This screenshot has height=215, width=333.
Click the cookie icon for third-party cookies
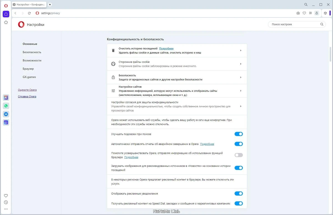(113, 64)
